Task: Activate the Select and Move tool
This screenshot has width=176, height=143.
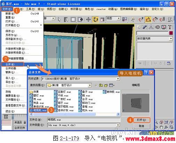Action: click(88, 19)
